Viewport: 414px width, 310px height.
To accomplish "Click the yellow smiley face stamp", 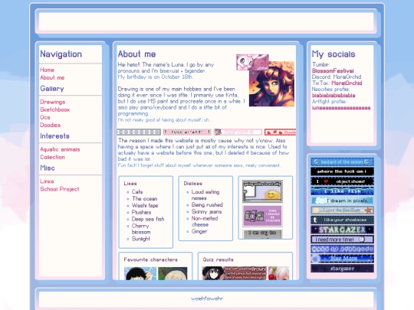I will pos(262,191).
